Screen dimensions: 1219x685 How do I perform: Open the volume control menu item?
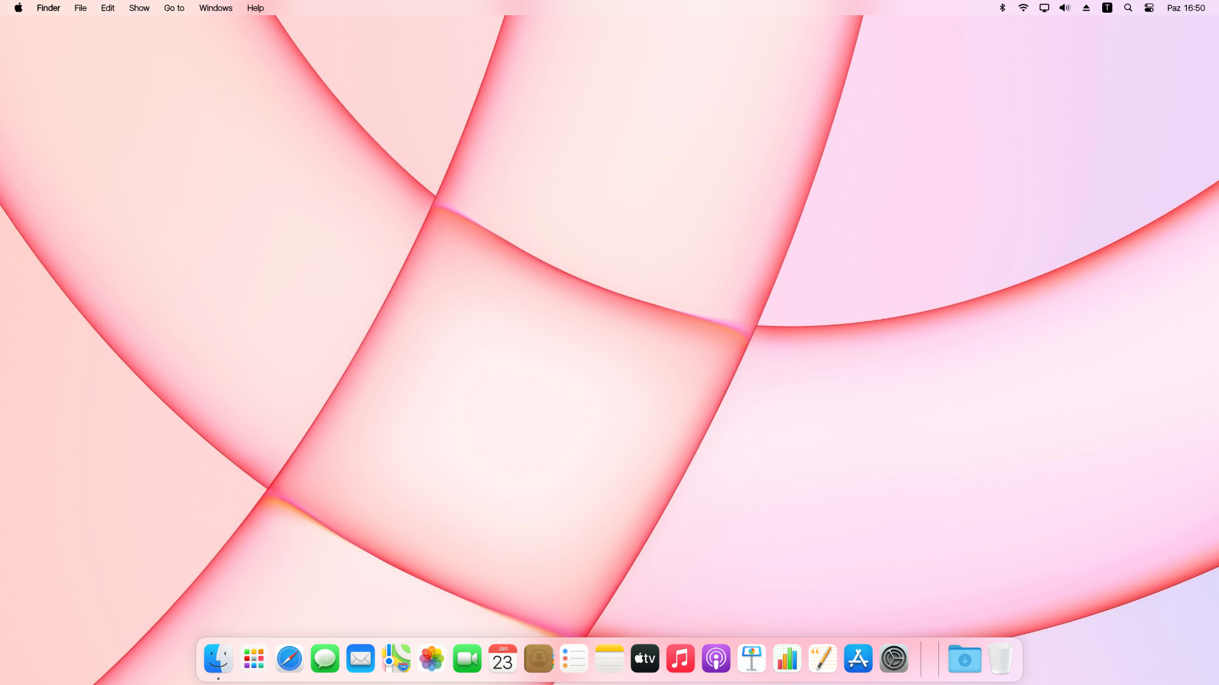pyautogui.click(x=1065, y=8)
